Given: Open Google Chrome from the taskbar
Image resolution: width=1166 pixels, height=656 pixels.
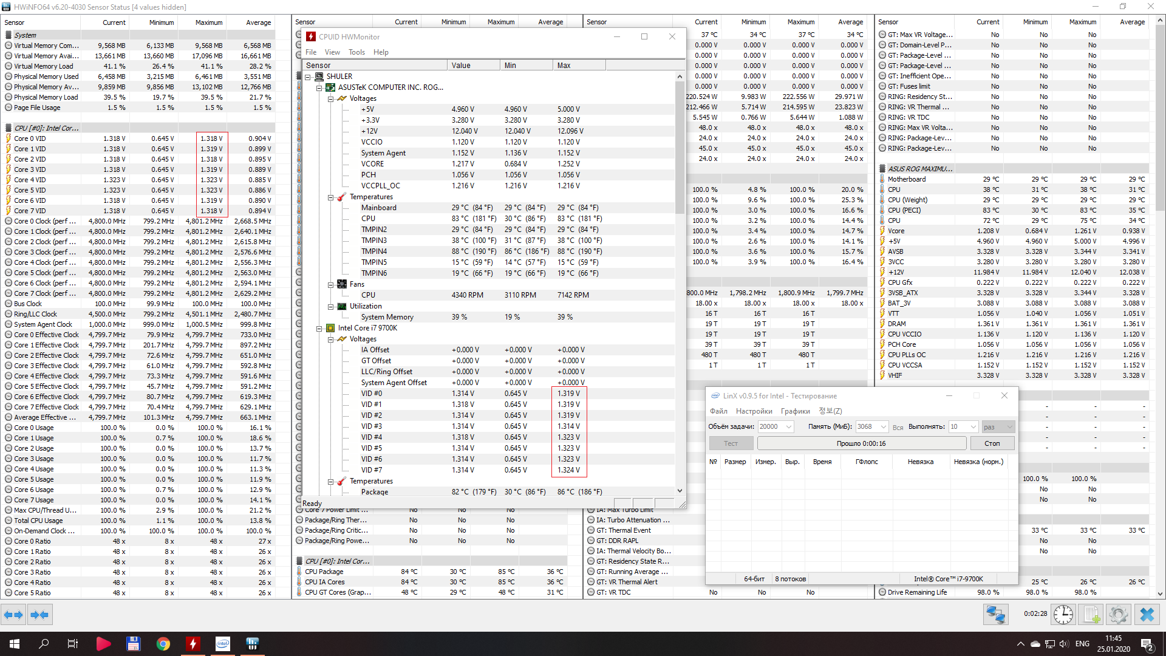Looking at the screenshot, I should click(163, 644).
